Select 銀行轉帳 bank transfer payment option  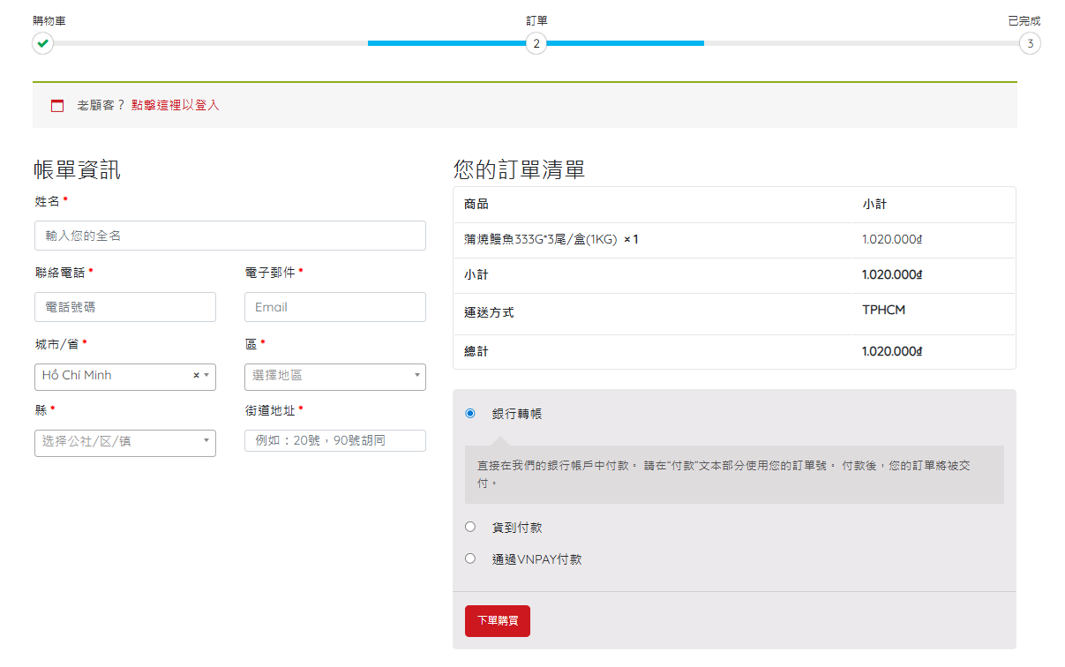point(470,413)
